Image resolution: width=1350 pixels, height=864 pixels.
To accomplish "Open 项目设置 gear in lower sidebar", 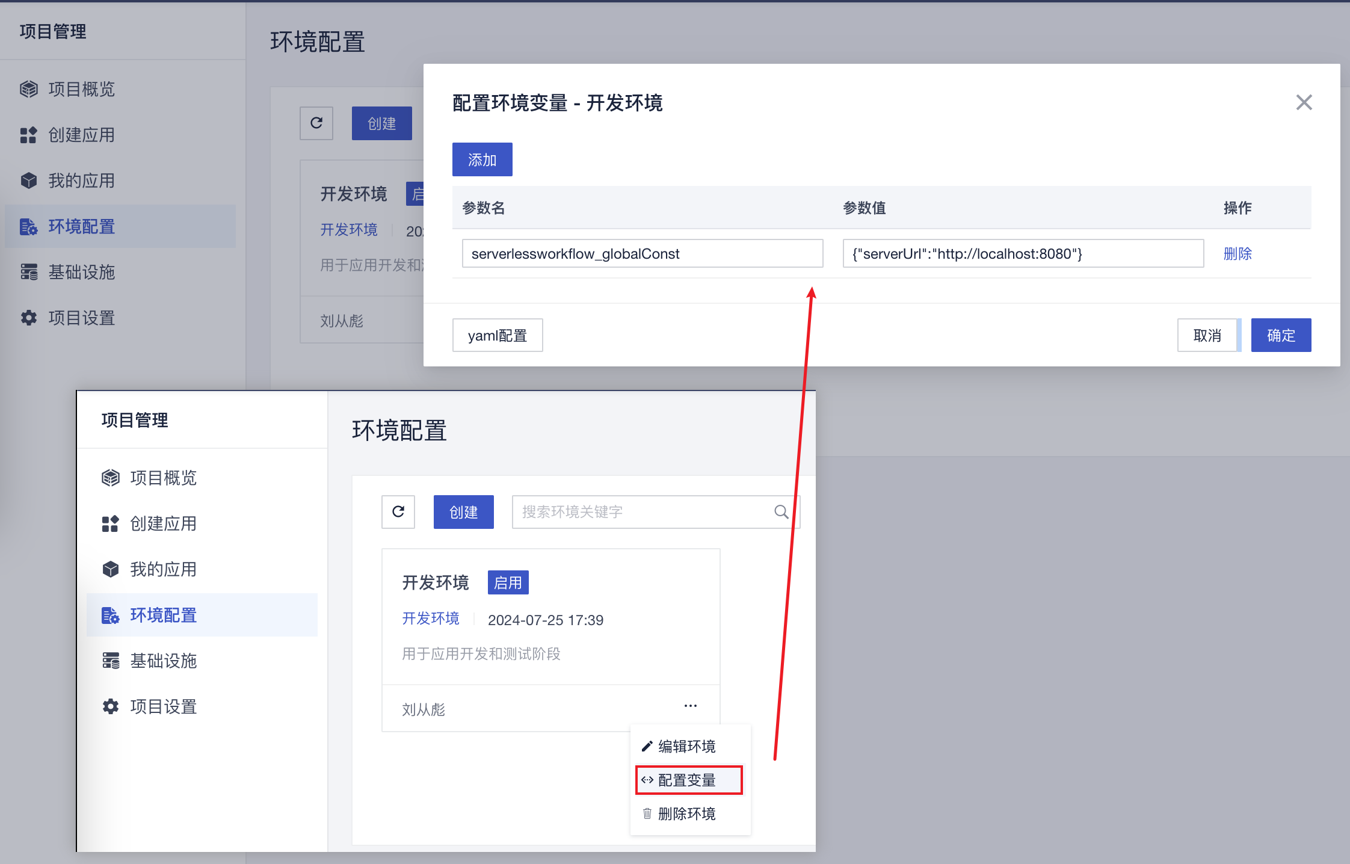I will pos(111,706).
